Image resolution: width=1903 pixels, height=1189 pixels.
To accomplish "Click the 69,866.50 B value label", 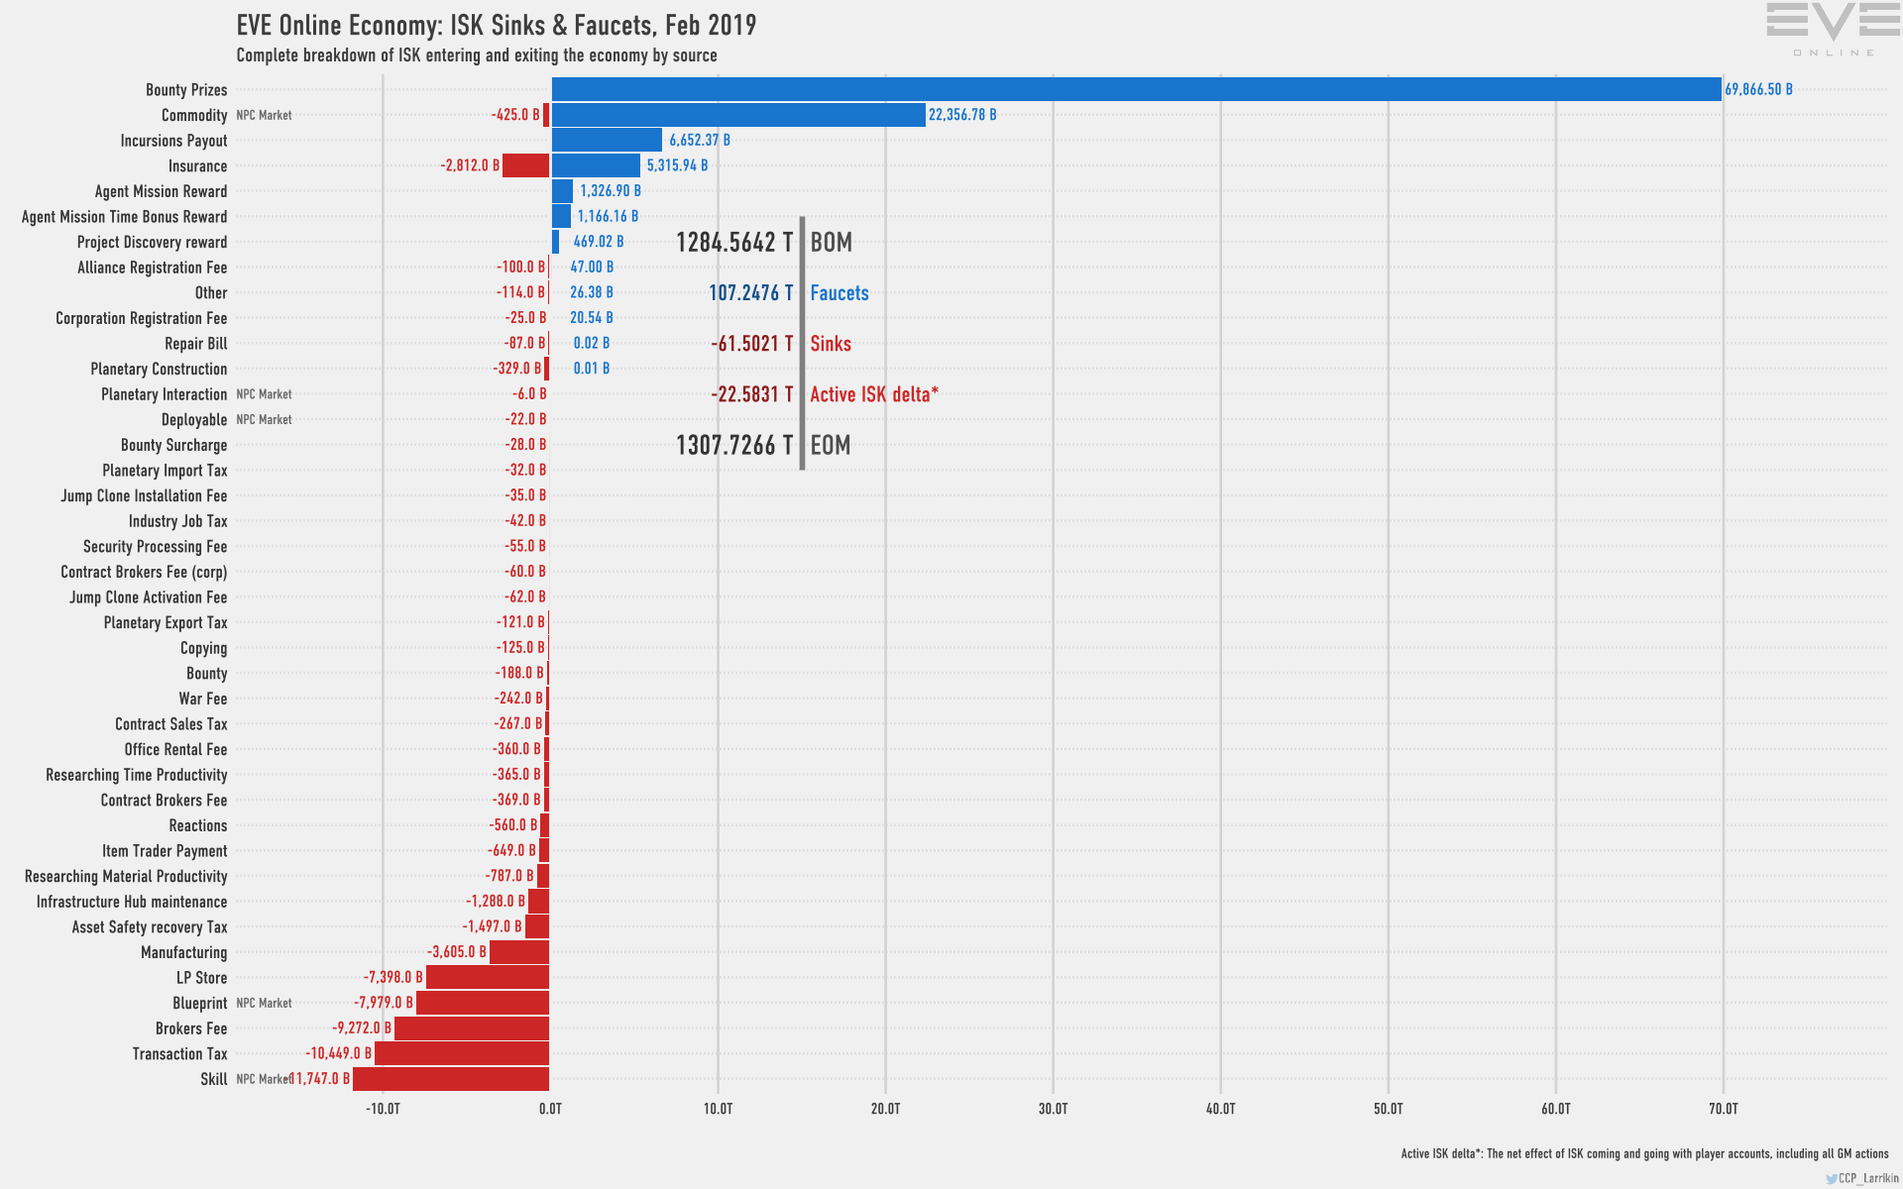I will pyautogui.click(x=1758, y=89).
